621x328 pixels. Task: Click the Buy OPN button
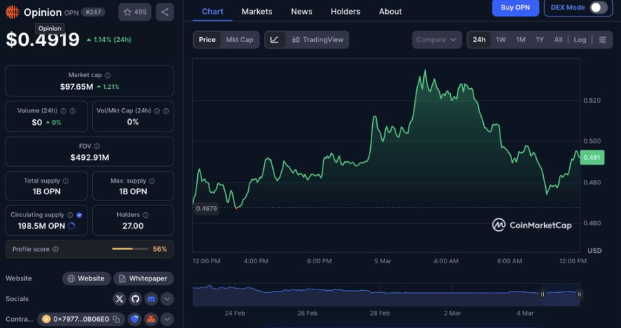coord(516,8)
